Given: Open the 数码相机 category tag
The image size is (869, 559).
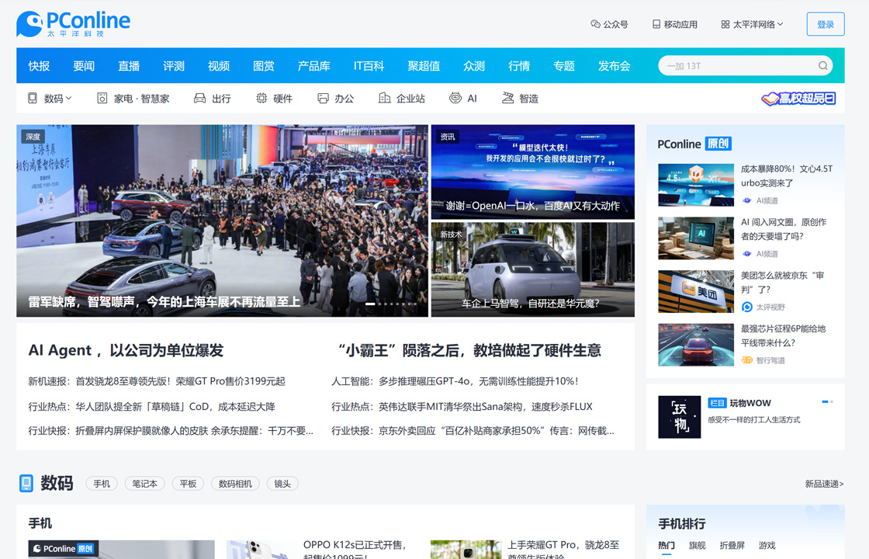Looking at the screenshot, I should point(235,484).
